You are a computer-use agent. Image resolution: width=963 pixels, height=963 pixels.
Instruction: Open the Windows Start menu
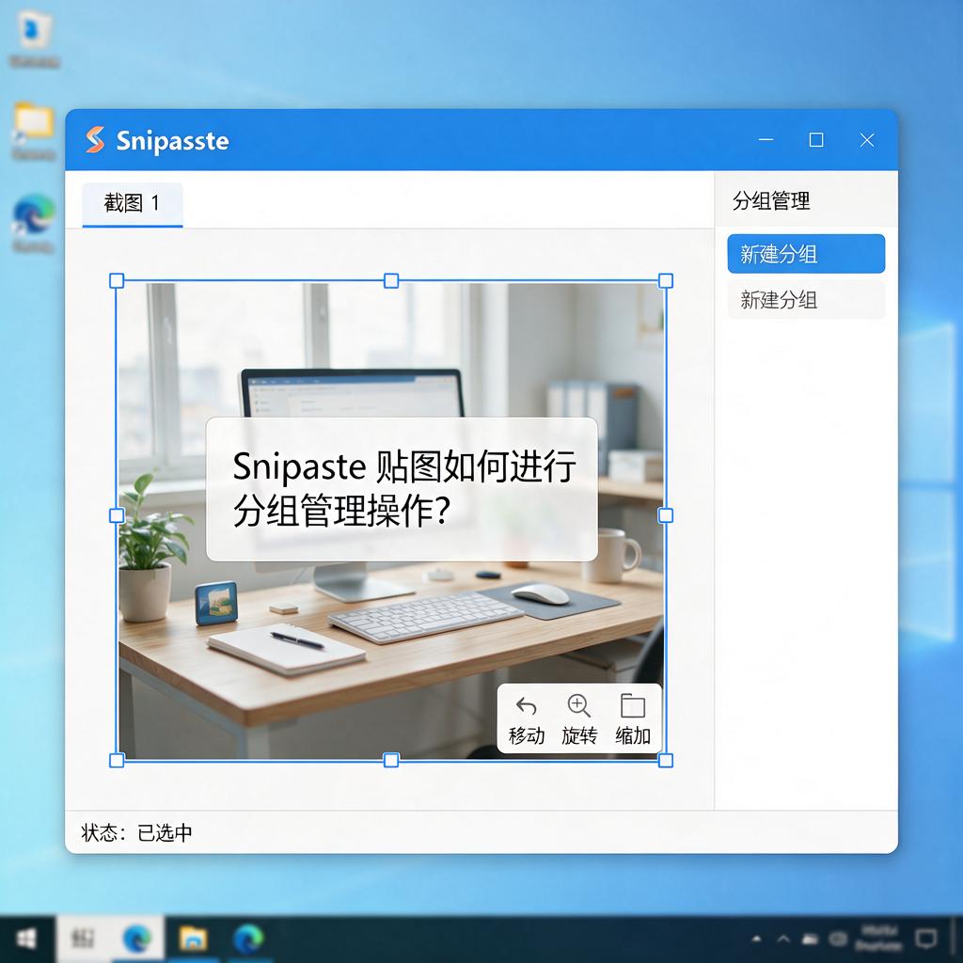coord(25,939)
